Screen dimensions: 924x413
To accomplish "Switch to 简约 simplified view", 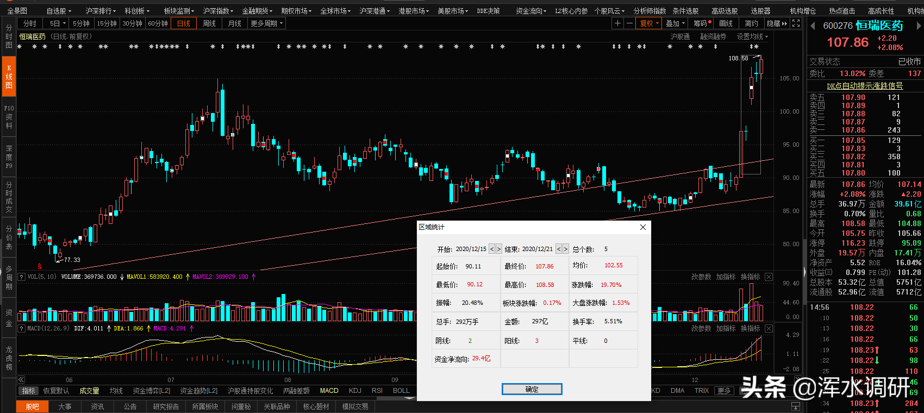I will [x=751, y=23].
